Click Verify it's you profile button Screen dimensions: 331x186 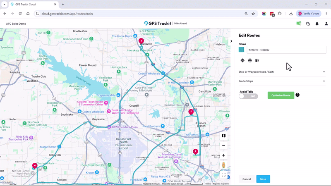308,14
